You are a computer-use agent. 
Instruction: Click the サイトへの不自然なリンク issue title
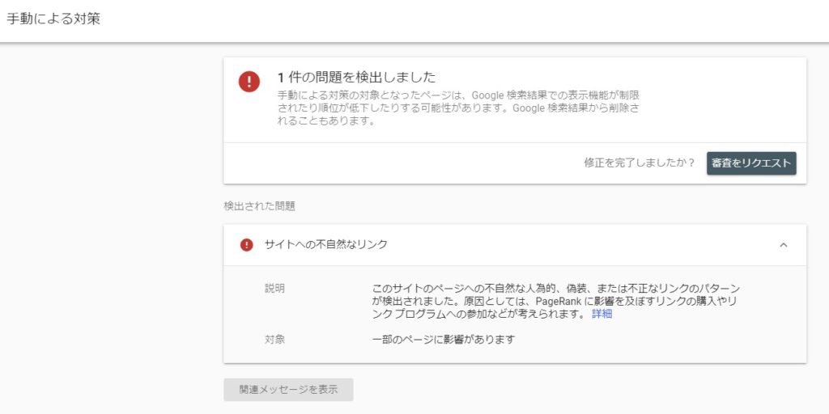325,245
